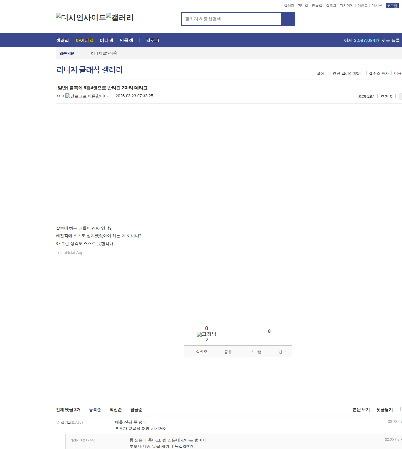Click the 고정닉 recommend icon
This screenshot has height=449, width=402.
point(206,334)
